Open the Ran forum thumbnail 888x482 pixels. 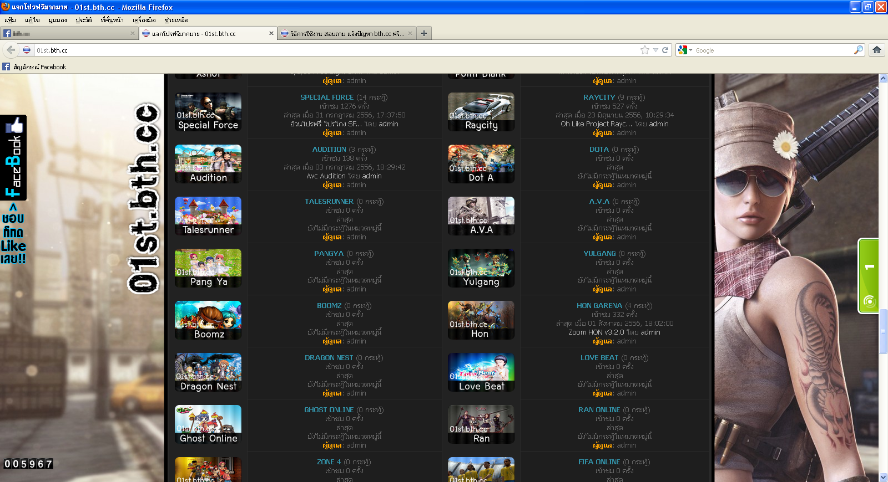[481, 424]
